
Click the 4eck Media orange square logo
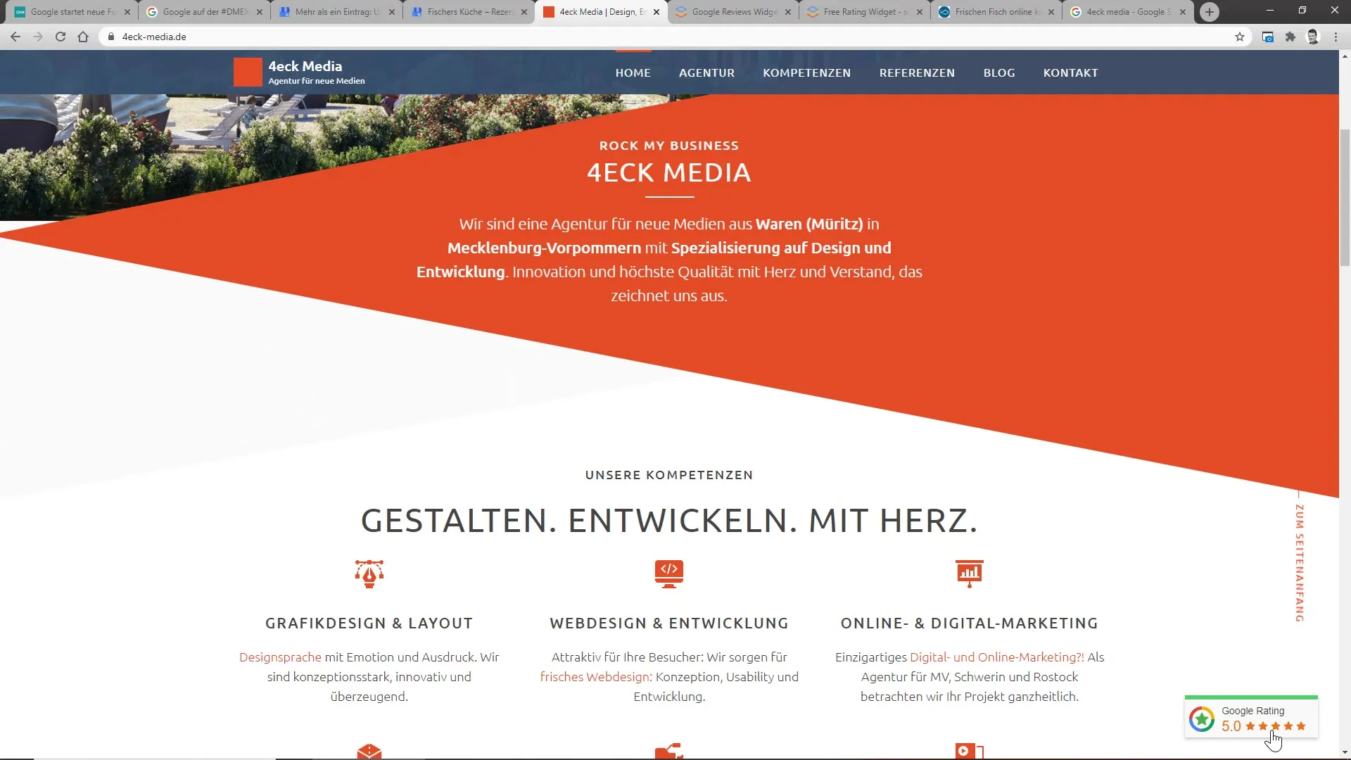tap(248, 72)
